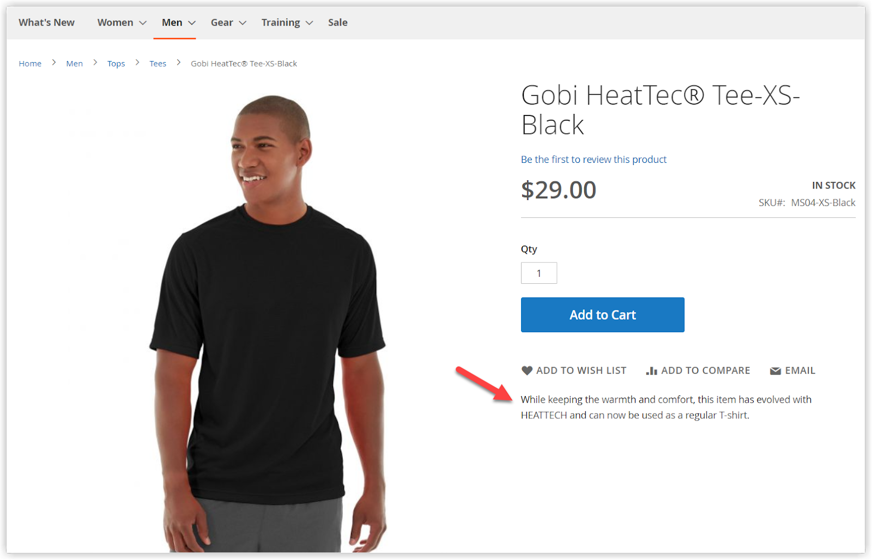872x560 pixels.
Task: Open the first review link
Action: [594, 159]
